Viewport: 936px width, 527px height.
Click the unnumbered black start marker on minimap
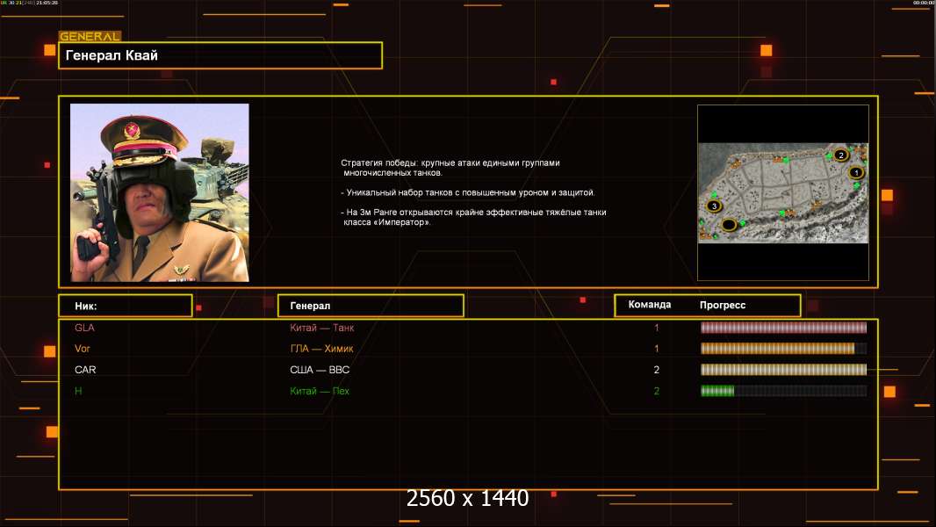click(728, 226)
